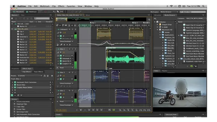Mute the Onboard track with M button

point(70,29)
